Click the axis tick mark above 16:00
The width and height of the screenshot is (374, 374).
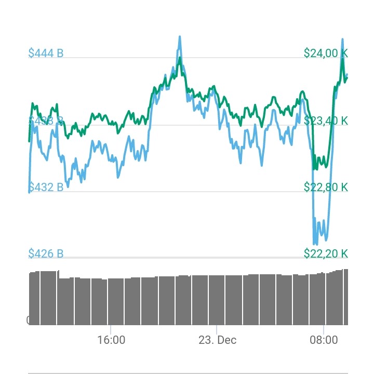click(x=111, y=329)
